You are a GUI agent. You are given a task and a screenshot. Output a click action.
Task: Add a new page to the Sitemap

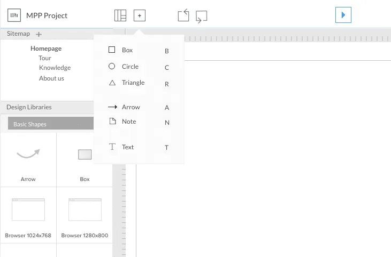[x=39, y=34]
